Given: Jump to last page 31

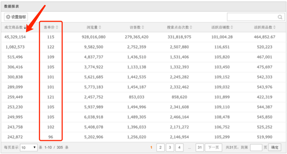Looking at the screenshot, I should point(200,147).
